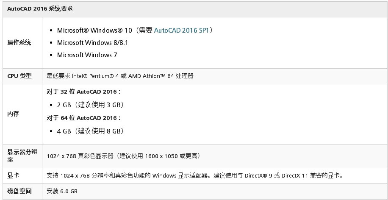Click the Microsoft Windows 8/8.1 list item
388x200 pixels.
pos(92,43)
